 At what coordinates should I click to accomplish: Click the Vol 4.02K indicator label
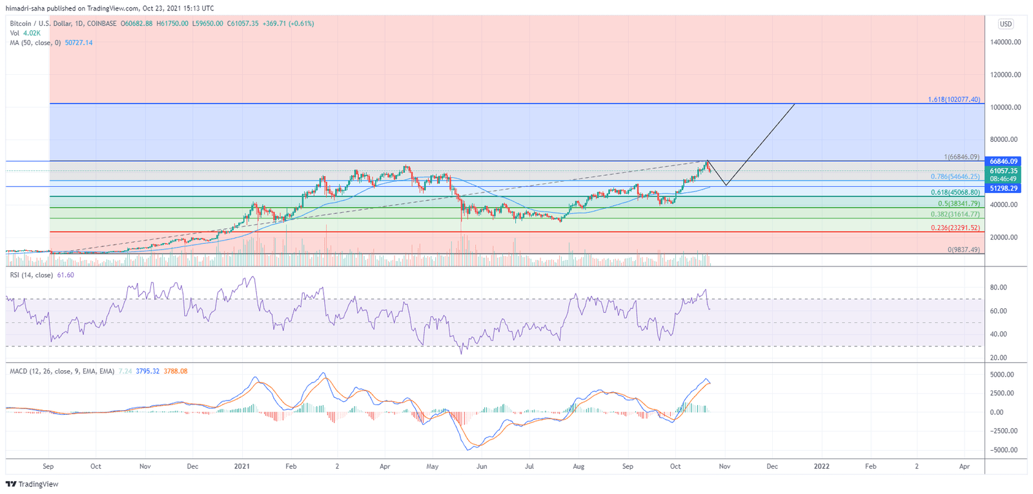pos(25,33)
